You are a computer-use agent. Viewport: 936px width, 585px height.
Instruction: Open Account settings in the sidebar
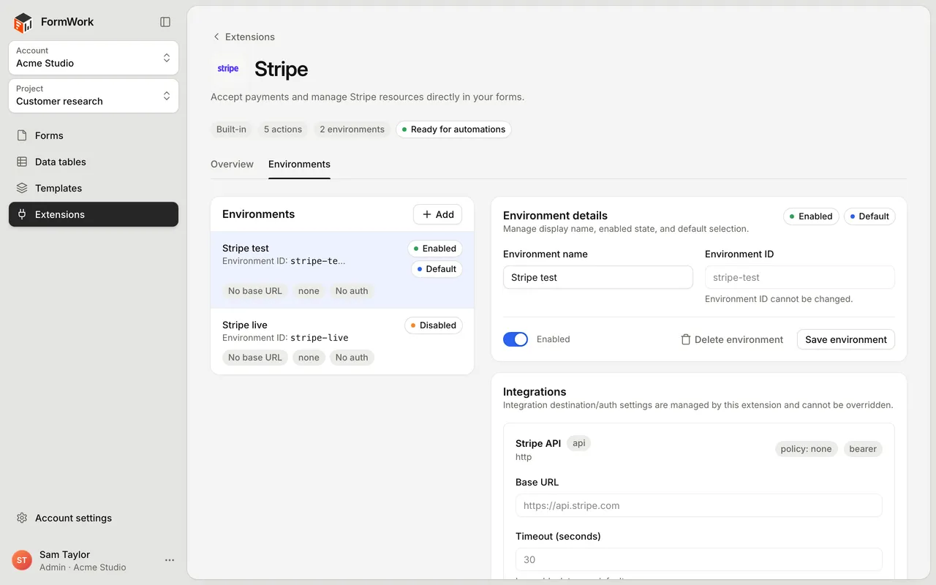coord(94,518)
